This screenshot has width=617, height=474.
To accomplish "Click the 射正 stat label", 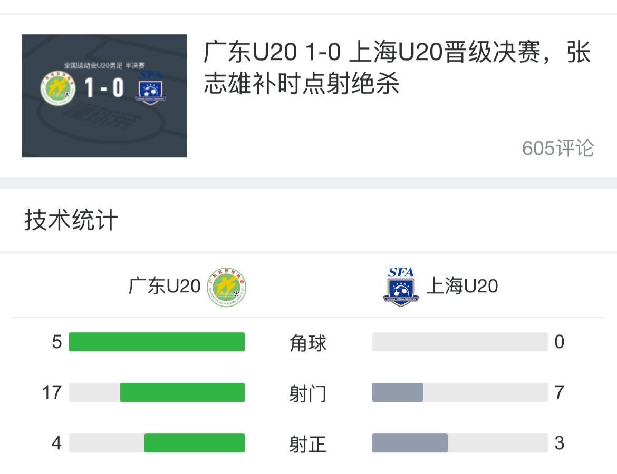I will (308, 445).
